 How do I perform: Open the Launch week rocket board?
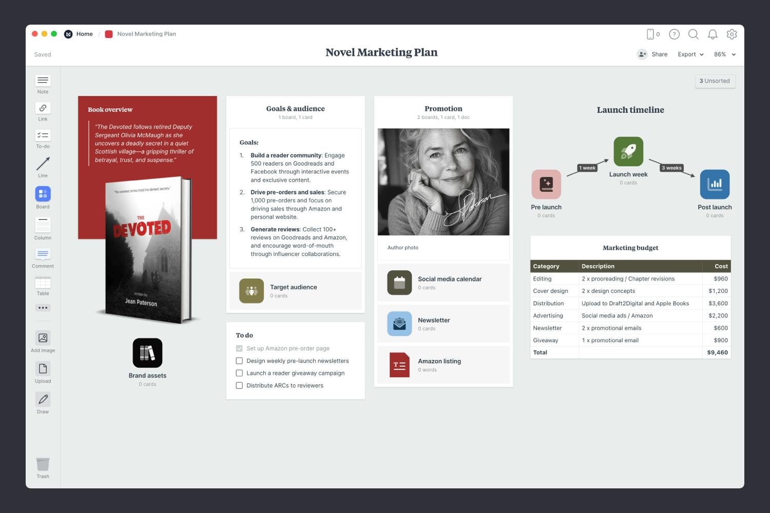628,152
